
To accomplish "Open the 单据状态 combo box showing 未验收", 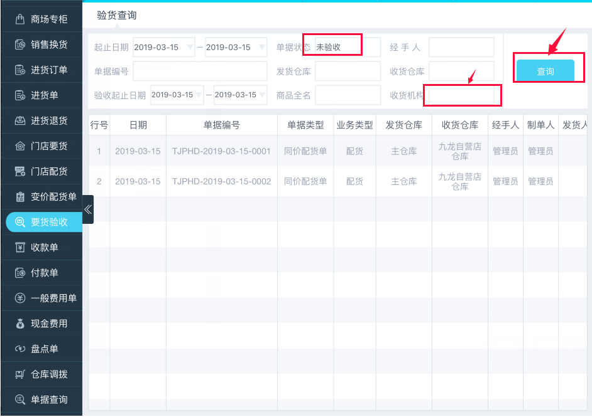I will [x=348, y=48].
